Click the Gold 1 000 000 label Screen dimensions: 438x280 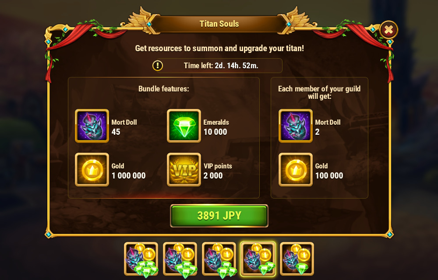(128, 171)
